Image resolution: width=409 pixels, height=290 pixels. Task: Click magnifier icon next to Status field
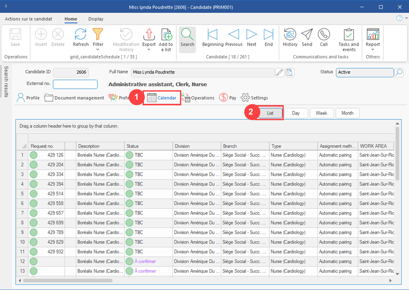399,73
